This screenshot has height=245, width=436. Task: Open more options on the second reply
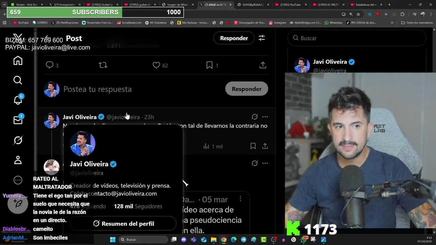tap(265, 163)
